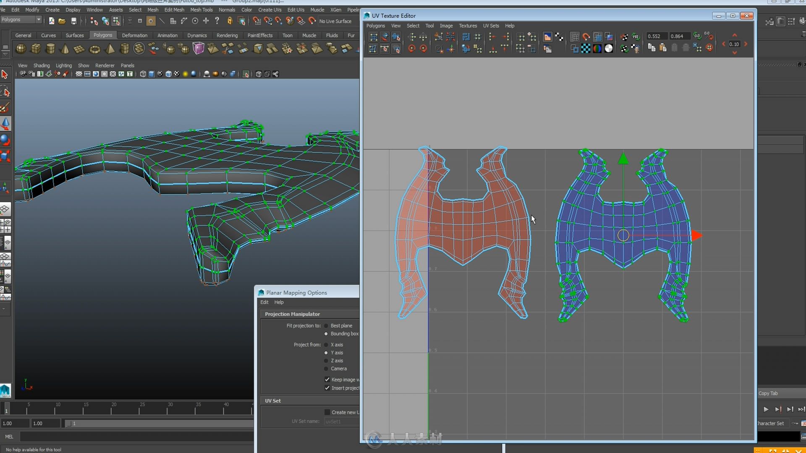Image resolution: width=806 pixels, height=453 pixels.
Task: Toggle the grid display icon in UV Editor
Action: (574, 36)
